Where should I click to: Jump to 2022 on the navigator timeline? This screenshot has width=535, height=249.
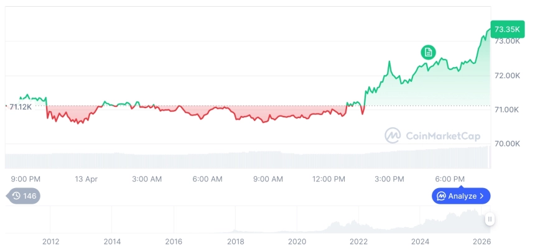[x=358, y=241]
